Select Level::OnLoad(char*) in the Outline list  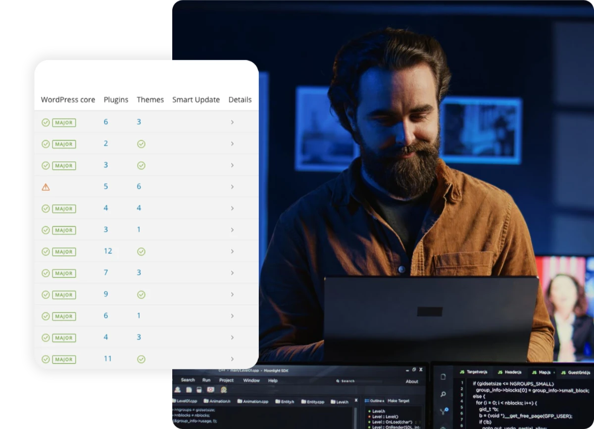(393, 422)
